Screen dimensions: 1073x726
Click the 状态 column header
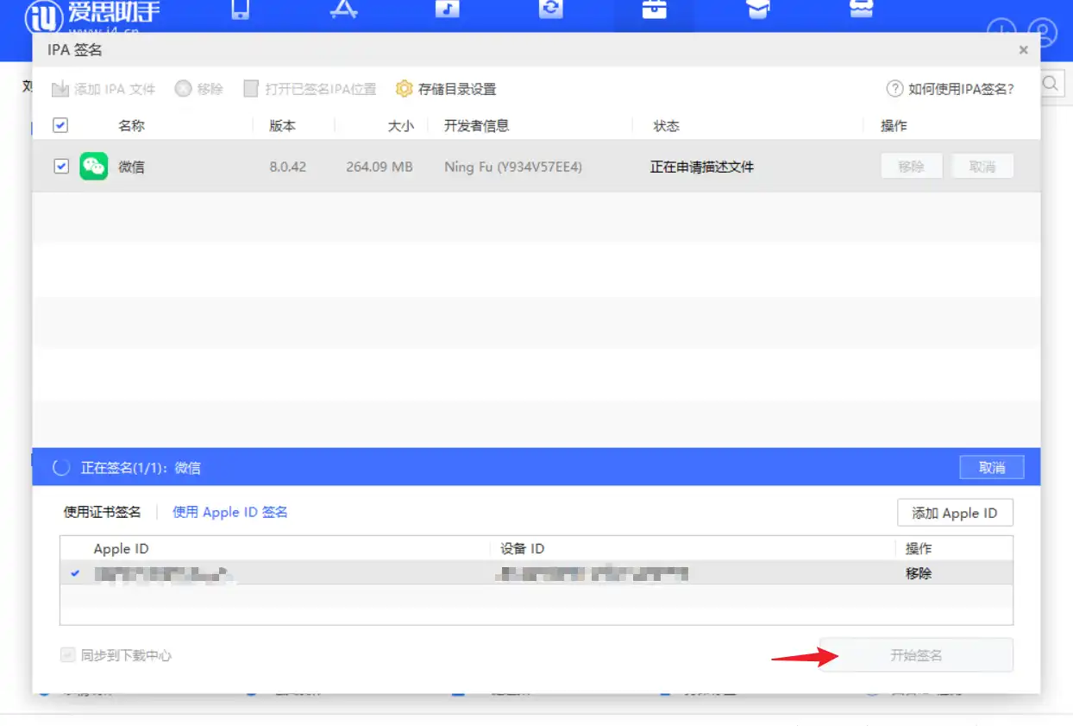[x=666, y=126]
